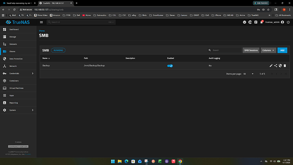293x165 pixels.
Task: Open SMB Sessions
Action: pos(251,50)
